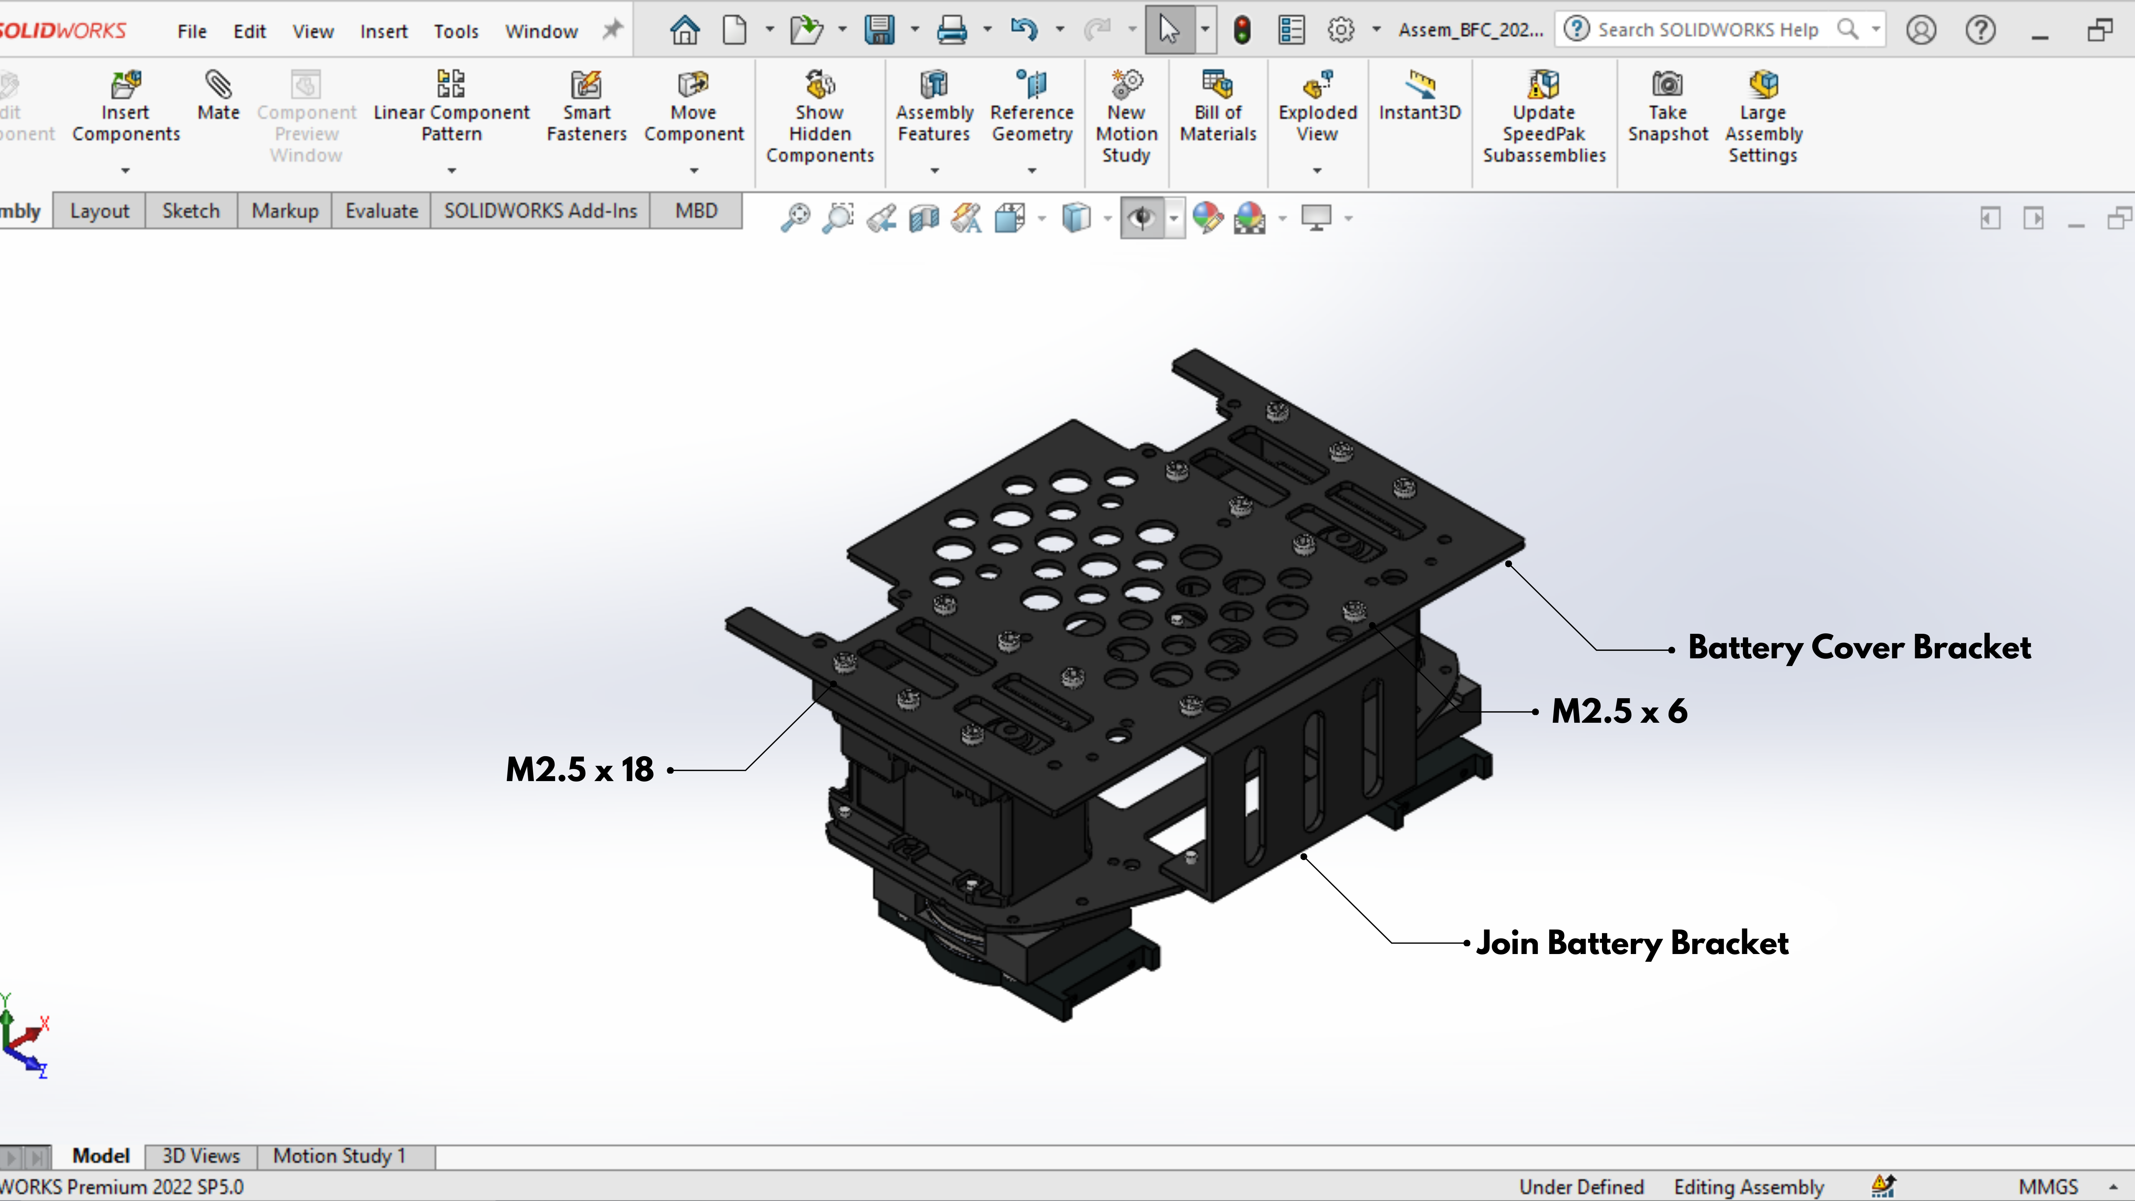Viewport: 2135px width, 1201px height.
Task: Switch to the MBD tab
Action: click(x=696, y=211)
